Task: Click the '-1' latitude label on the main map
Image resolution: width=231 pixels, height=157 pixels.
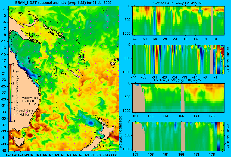Action: (5, 9)
